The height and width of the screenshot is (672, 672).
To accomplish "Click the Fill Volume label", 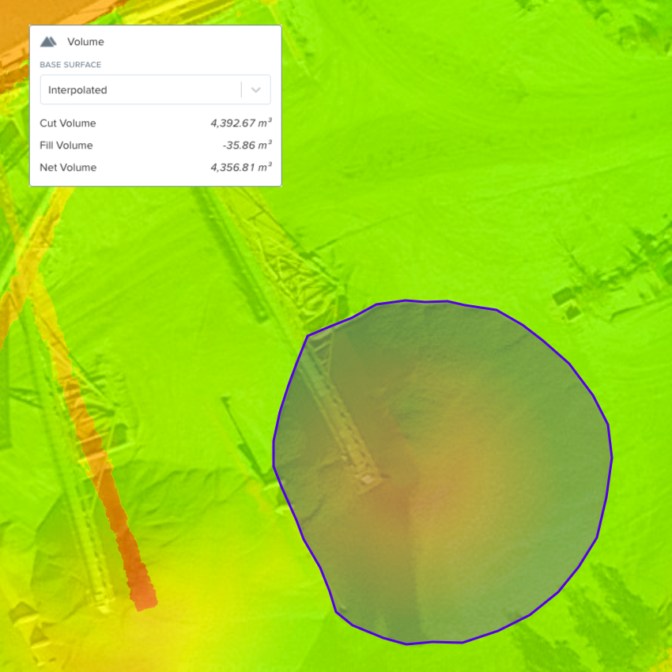I will point(66,145).
